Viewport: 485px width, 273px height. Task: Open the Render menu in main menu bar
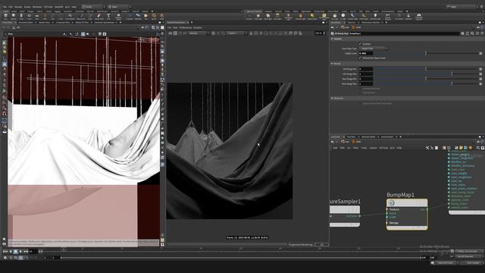(x=18, y=7)
